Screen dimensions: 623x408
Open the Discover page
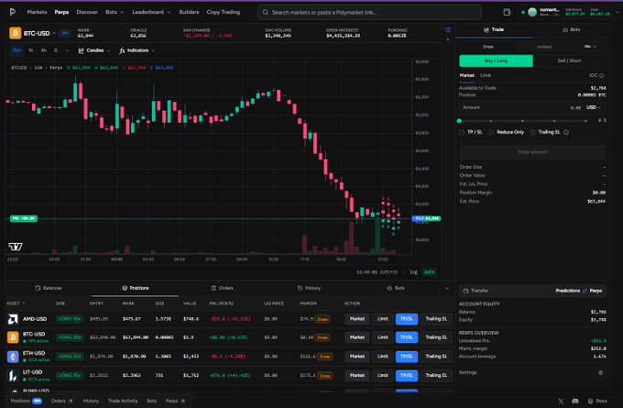(x=87, y=12)
